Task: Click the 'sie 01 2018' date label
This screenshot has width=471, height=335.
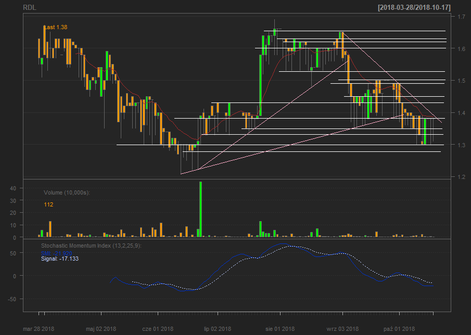Action: (x=280, y=329)
